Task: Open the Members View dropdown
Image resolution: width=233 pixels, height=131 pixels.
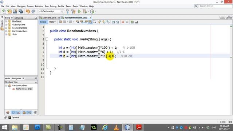Action: (21, 82)
